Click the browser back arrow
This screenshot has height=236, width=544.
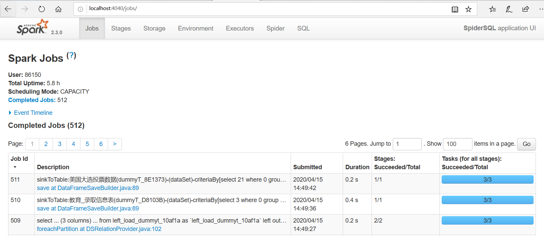8,9
